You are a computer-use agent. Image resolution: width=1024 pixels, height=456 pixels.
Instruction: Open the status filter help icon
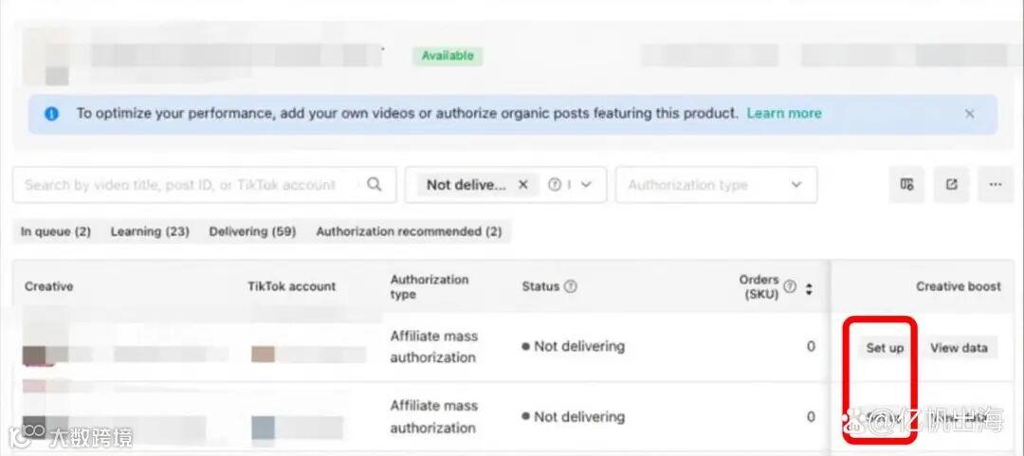click(555, 185)
